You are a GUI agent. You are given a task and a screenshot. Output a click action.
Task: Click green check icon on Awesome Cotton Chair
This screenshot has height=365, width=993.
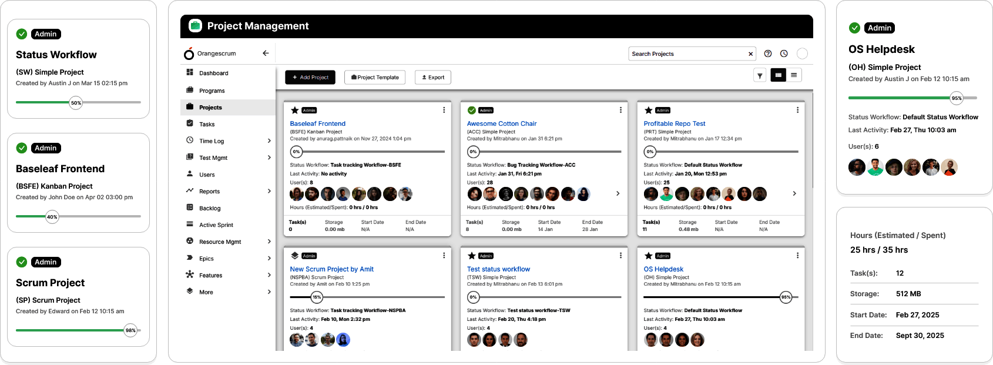471,110
